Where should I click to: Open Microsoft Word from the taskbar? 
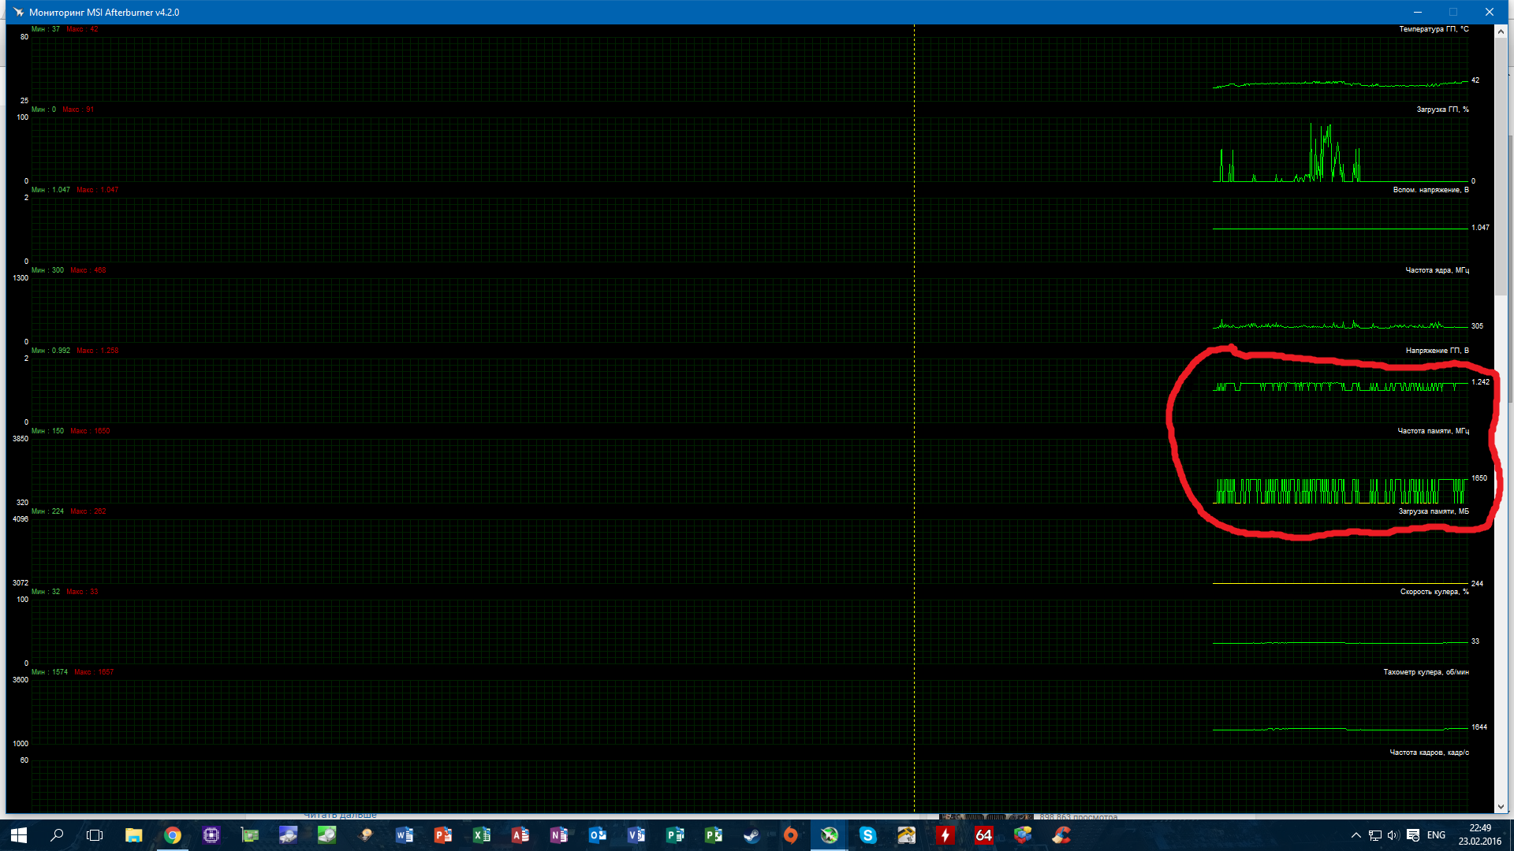pyautogui.click(x=404, y=835)
